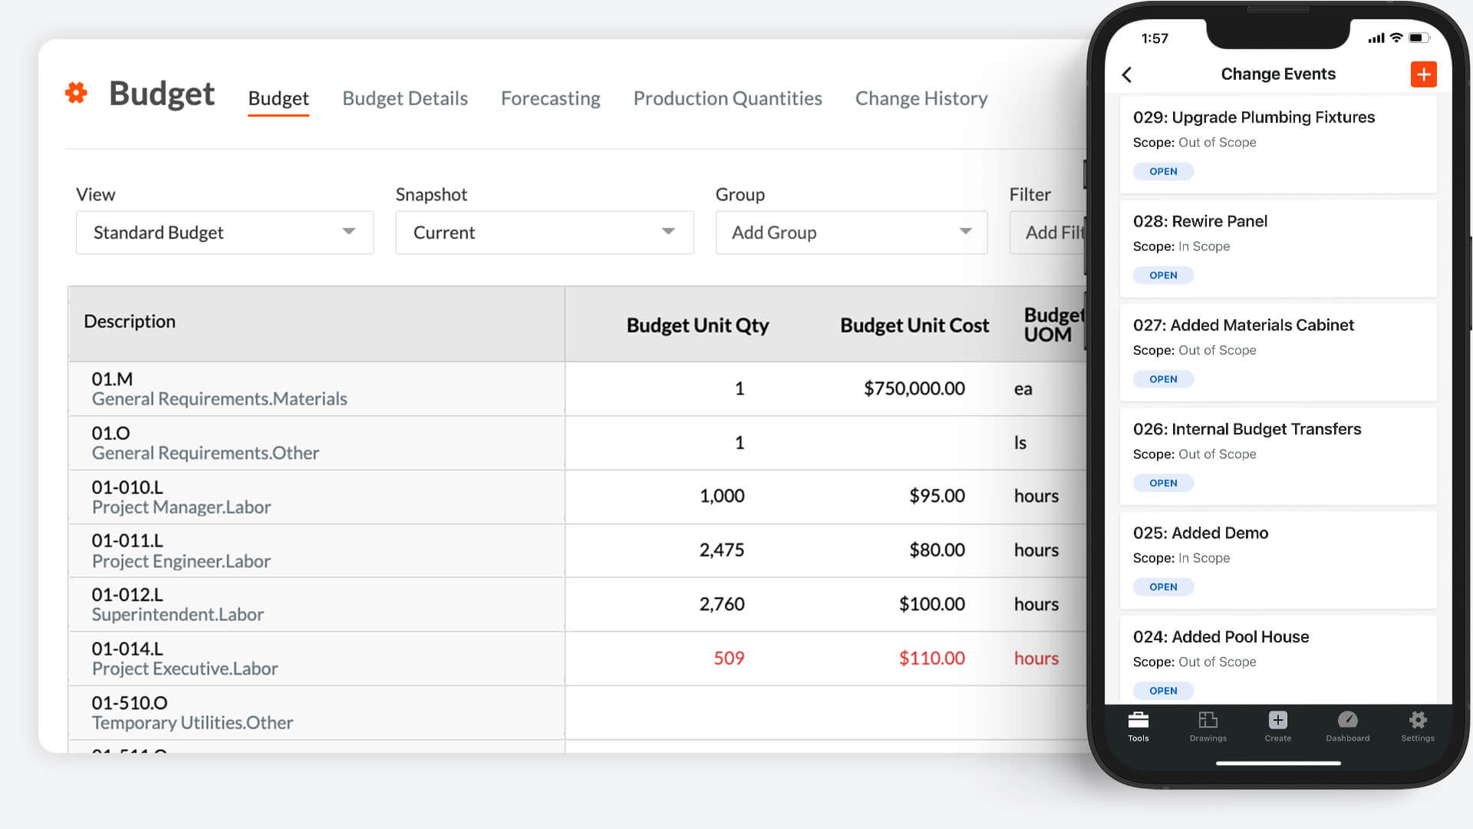The width and height of the screenshot is (1473, 829).
Task: Select Production Quantities tab
Action: [x=727, y=97]
